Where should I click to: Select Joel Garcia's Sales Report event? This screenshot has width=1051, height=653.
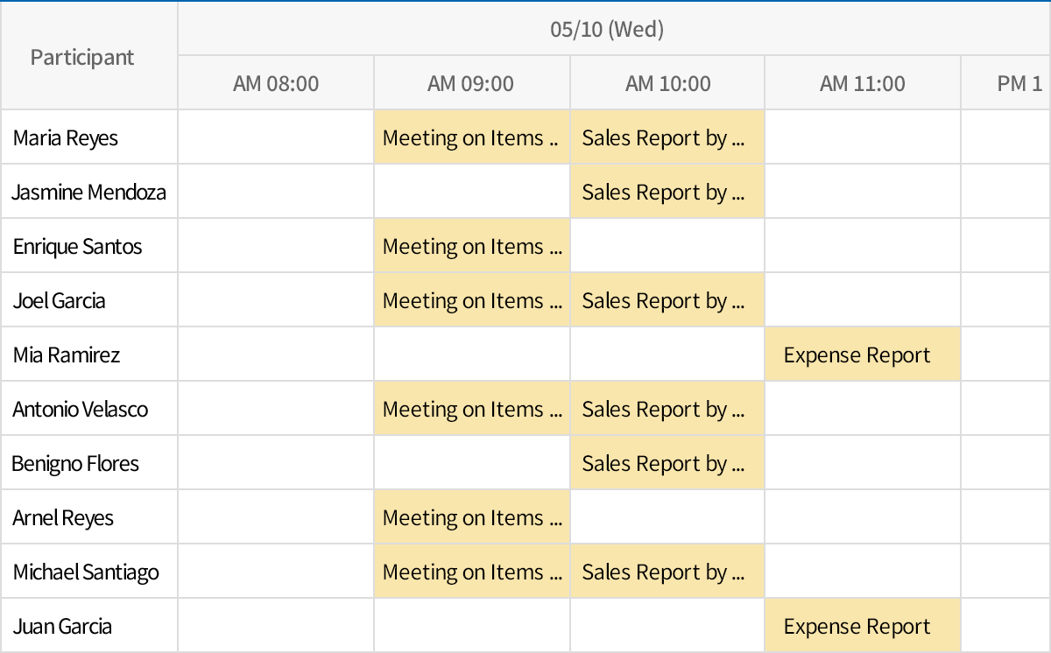(x=667, y=299)
